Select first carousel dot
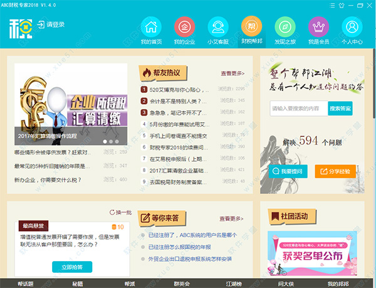Image resolution: width=376 pixels, height=288 pixels. point(105,142)
